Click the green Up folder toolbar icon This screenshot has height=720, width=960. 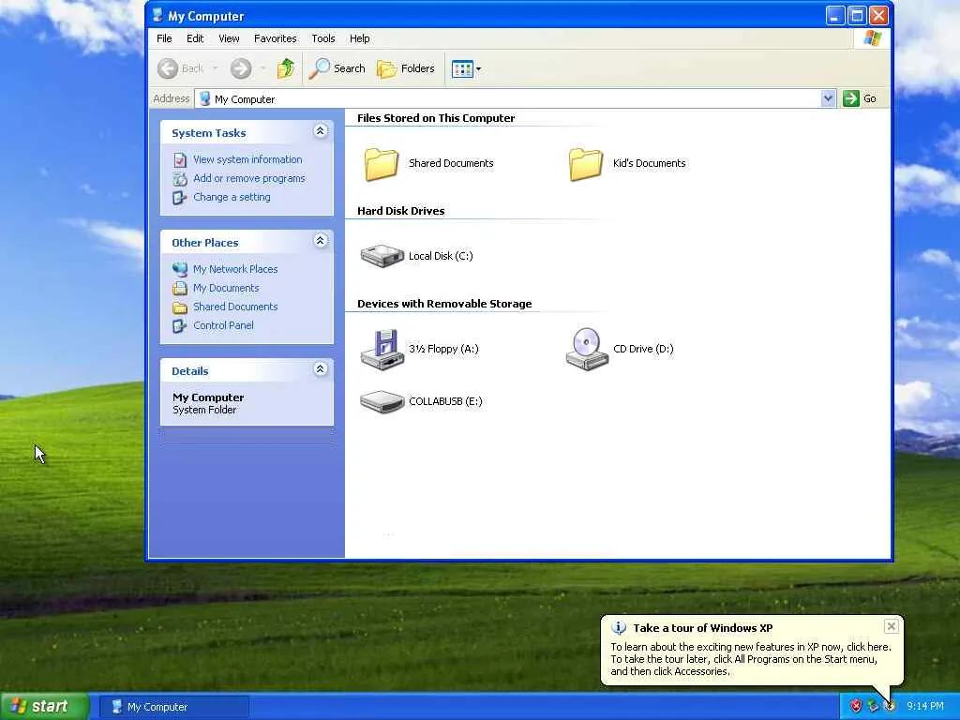(286, 68)
